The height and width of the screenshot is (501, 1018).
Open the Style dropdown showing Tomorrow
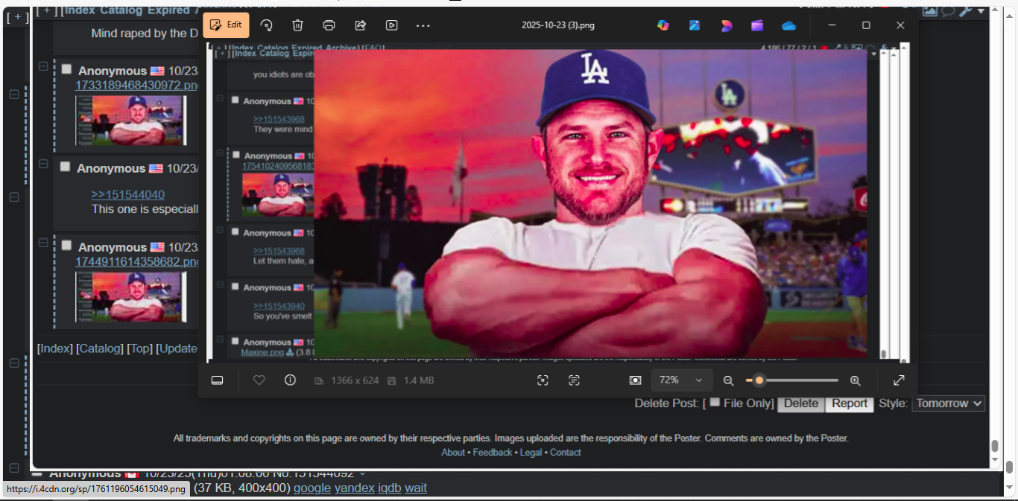click(949, 403)
